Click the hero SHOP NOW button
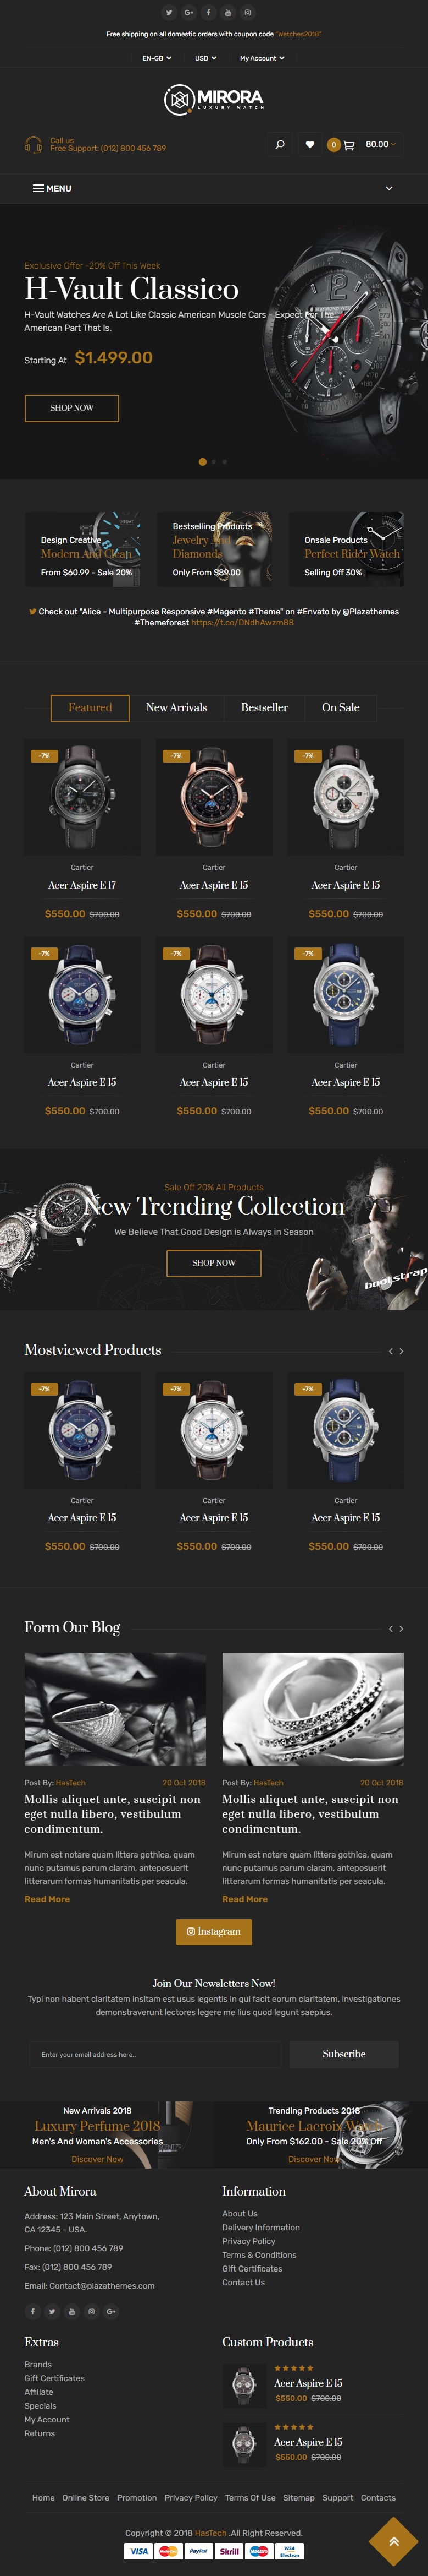This screenshot has width=428, height=2576. pyautogui.click(x=72, y=408)
